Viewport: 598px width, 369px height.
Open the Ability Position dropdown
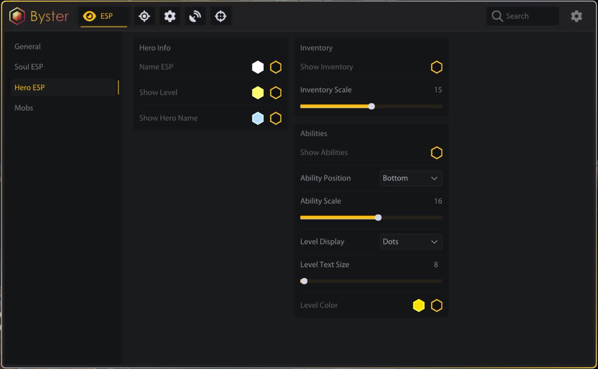[411, 178]
